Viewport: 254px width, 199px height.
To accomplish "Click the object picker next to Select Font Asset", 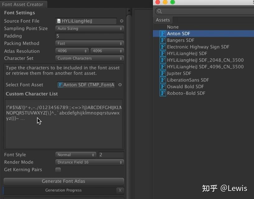I will (x=120, y=84).
